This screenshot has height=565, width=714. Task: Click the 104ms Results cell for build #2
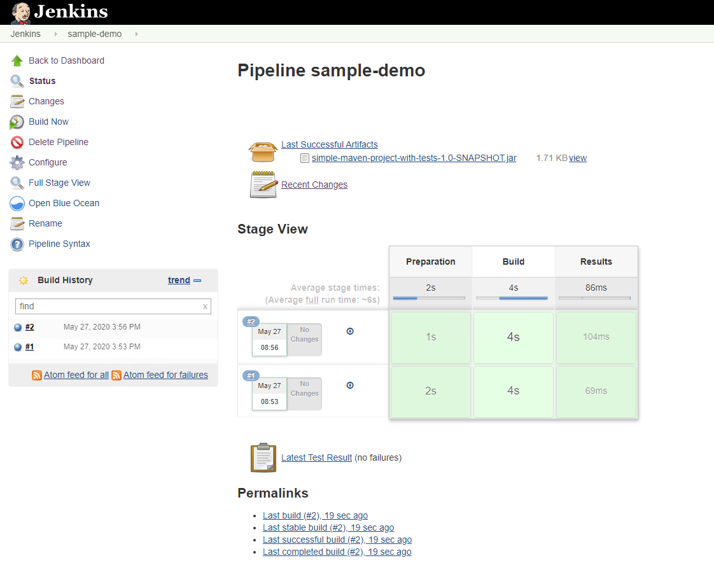[x=596, y=337]
